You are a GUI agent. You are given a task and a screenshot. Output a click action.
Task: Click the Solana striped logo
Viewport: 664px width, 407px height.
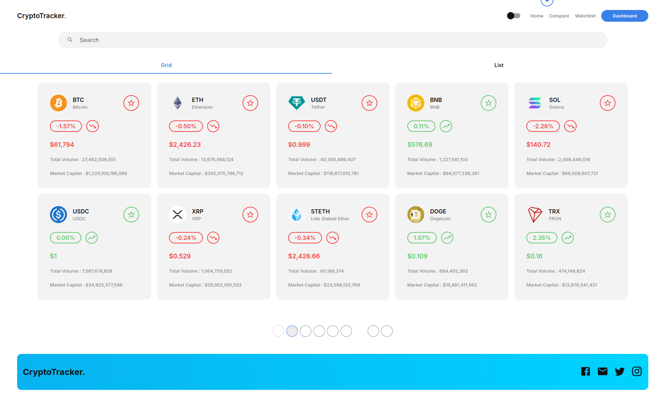[535, 103]
